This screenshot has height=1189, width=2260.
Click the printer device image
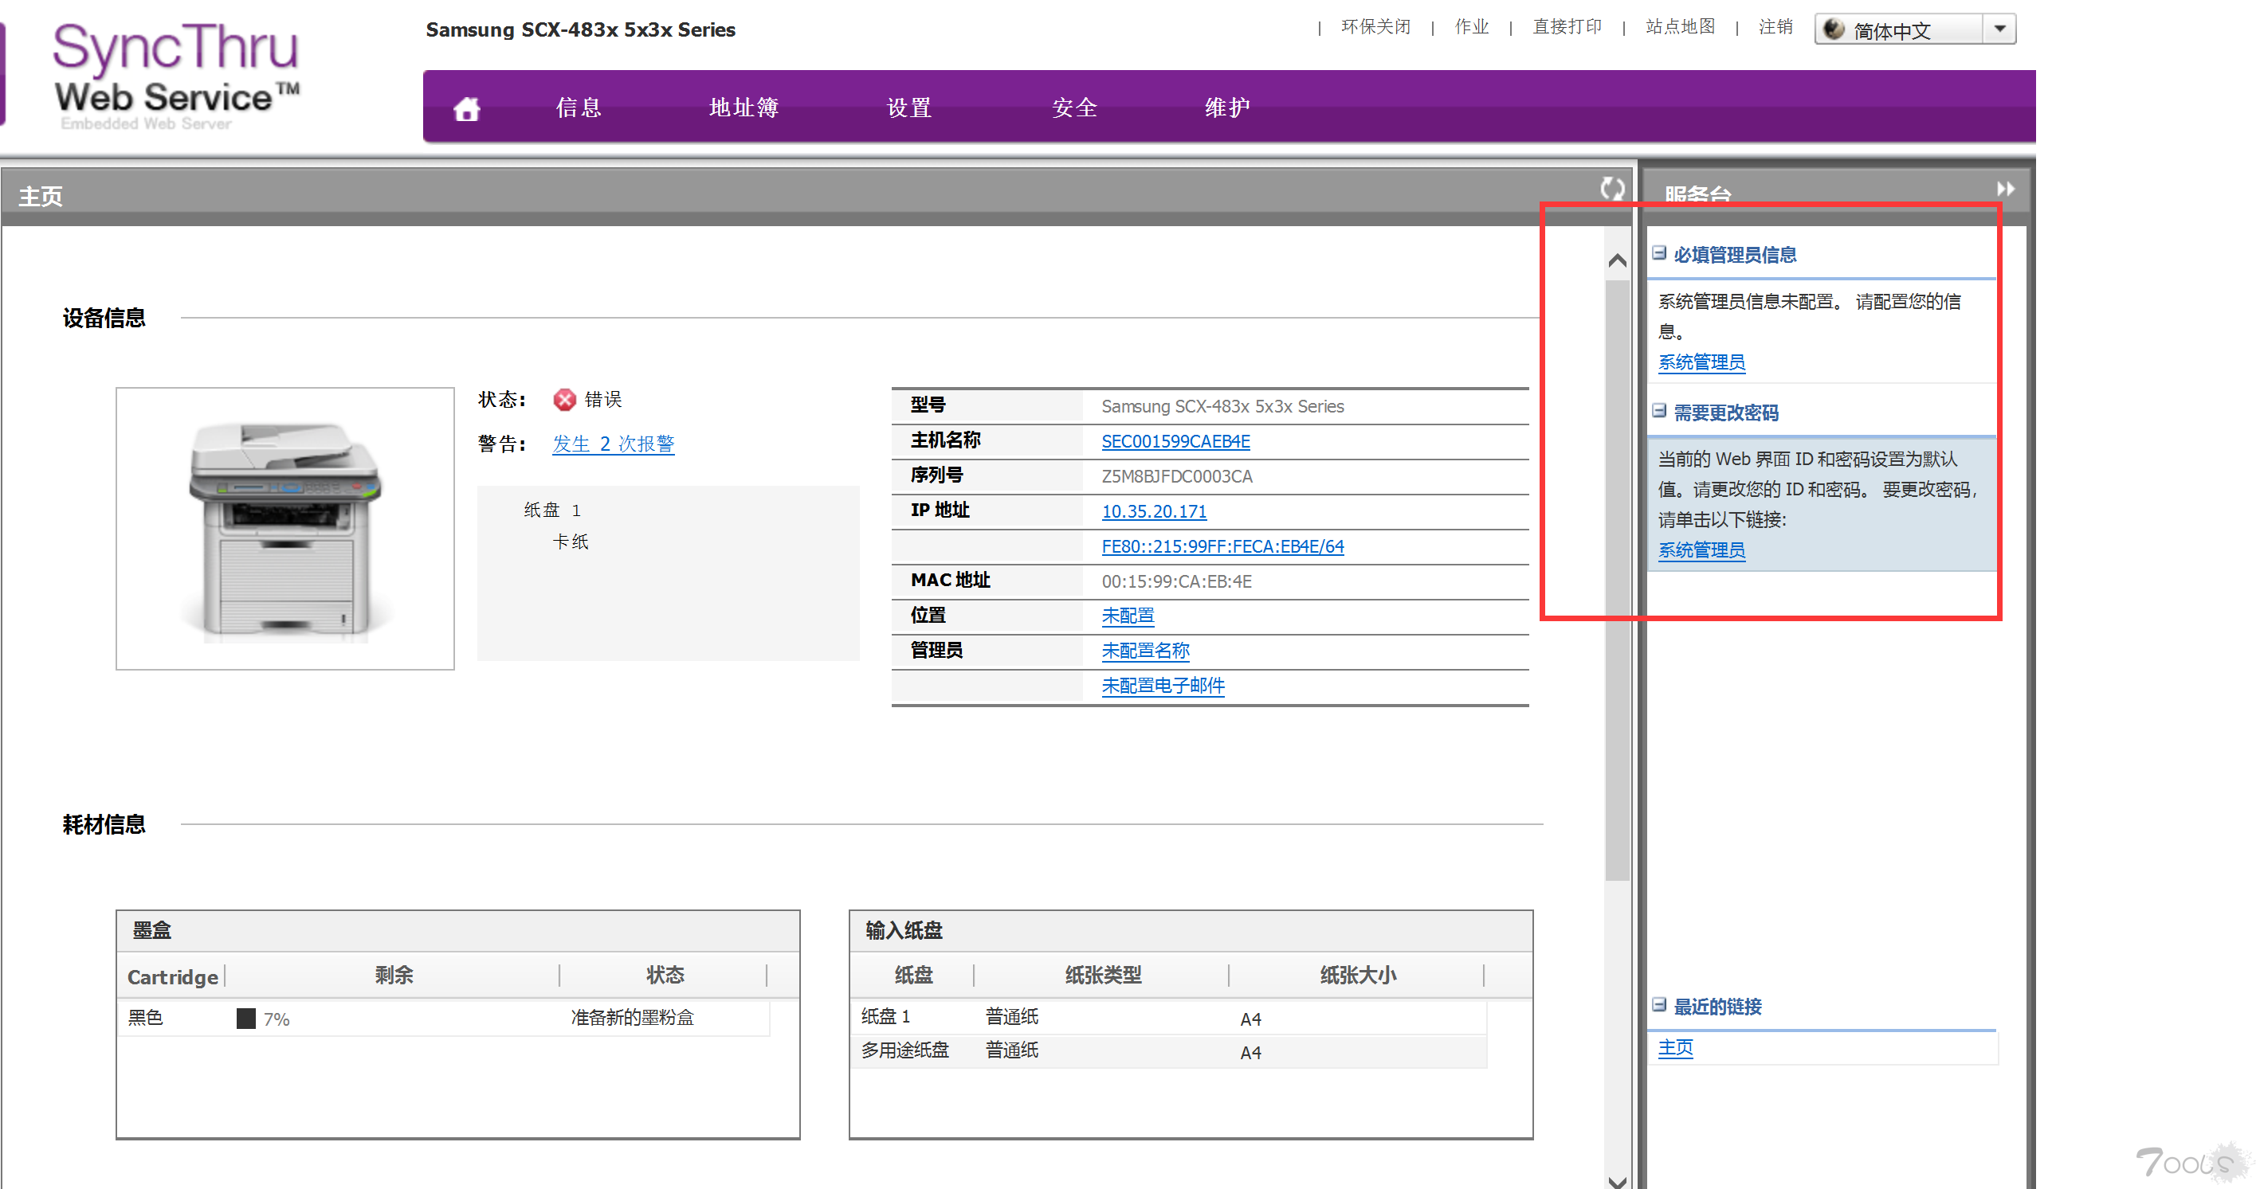[285, 529]
